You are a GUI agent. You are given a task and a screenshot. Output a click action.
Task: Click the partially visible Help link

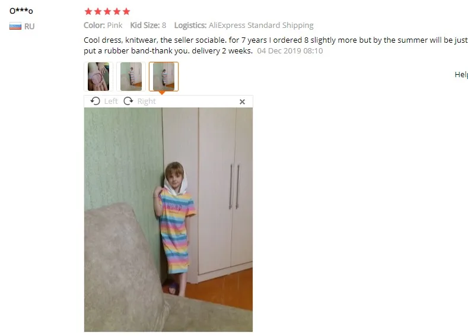461,75
